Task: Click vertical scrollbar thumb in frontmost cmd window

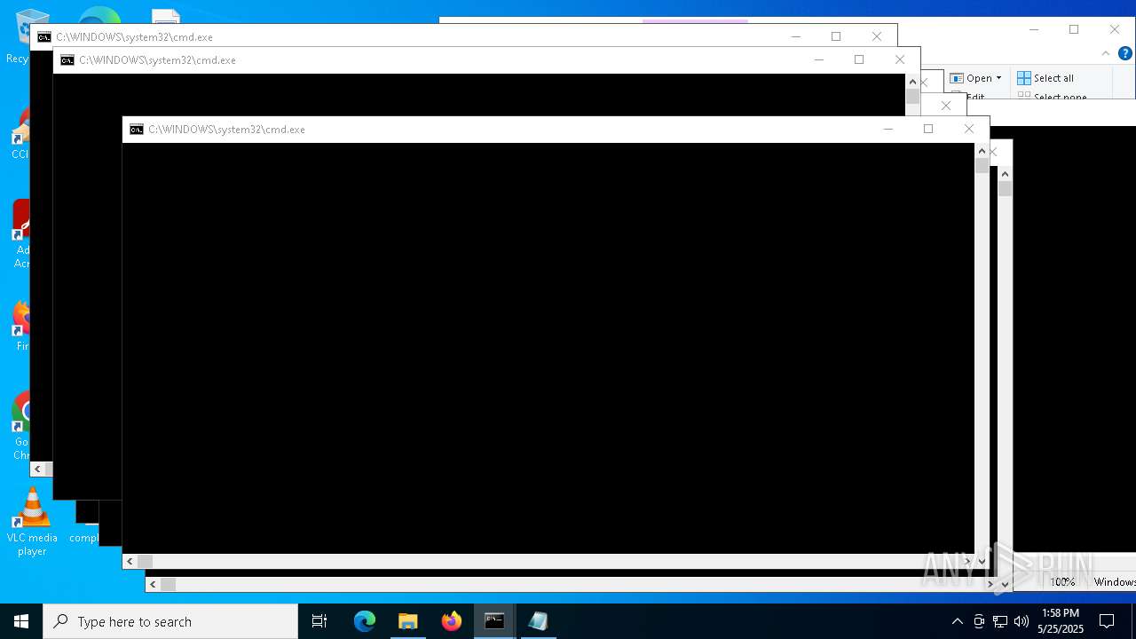Action: tap(982, 166)
